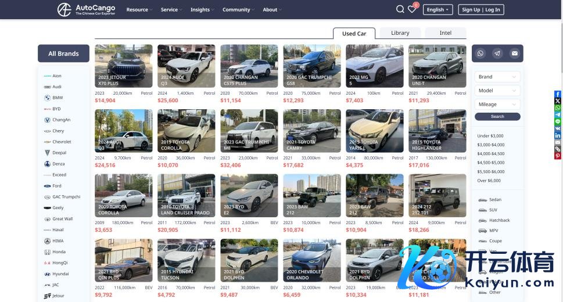Open the favorites heart icon

click(x=411, y=9)
